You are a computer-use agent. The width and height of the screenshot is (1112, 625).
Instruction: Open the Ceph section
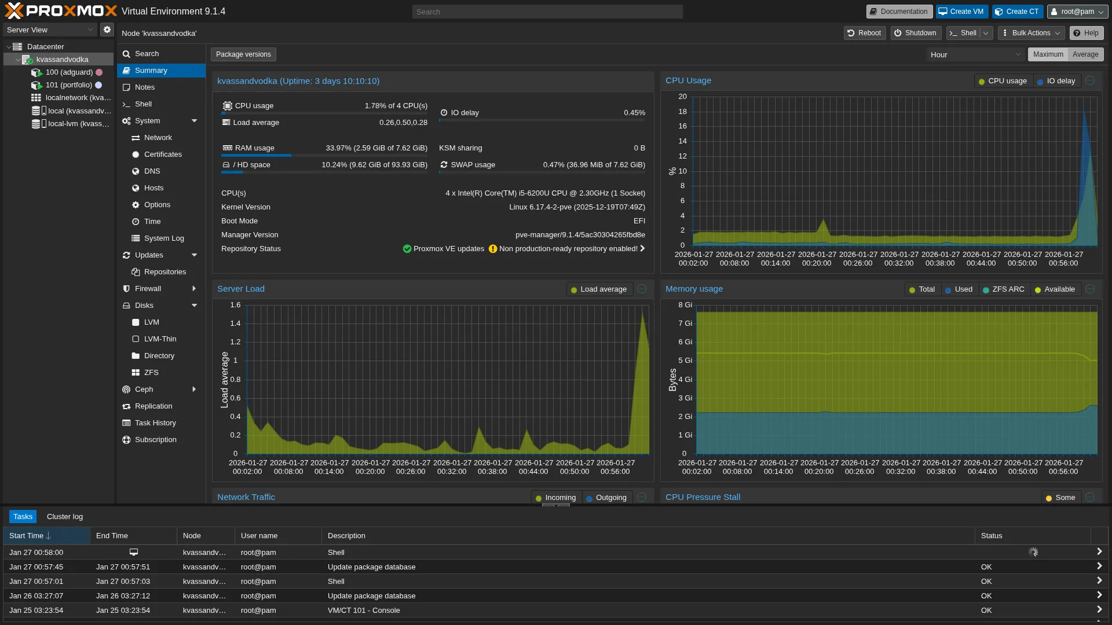144,389
